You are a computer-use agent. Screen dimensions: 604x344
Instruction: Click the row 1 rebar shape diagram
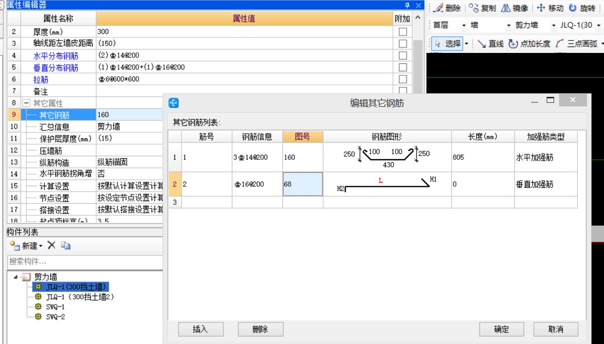pyautogui.click(x=387, y=157)
